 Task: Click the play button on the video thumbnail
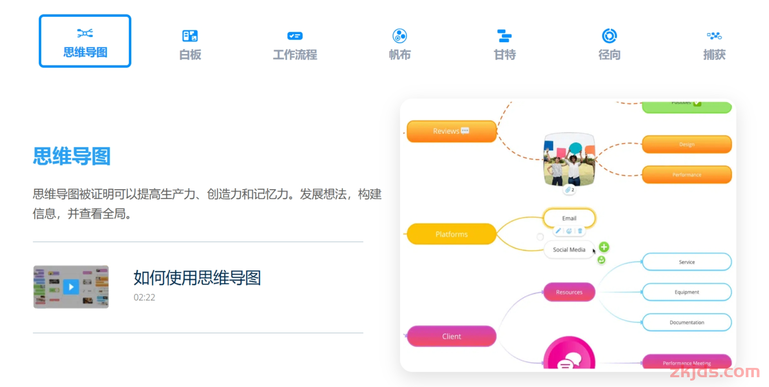coord(71,287)
